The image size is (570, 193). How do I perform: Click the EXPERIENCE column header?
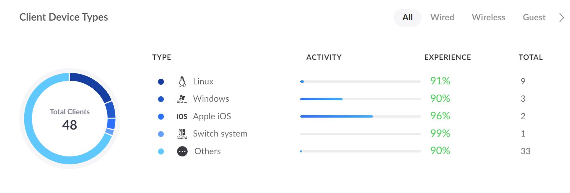click(447, 57)
